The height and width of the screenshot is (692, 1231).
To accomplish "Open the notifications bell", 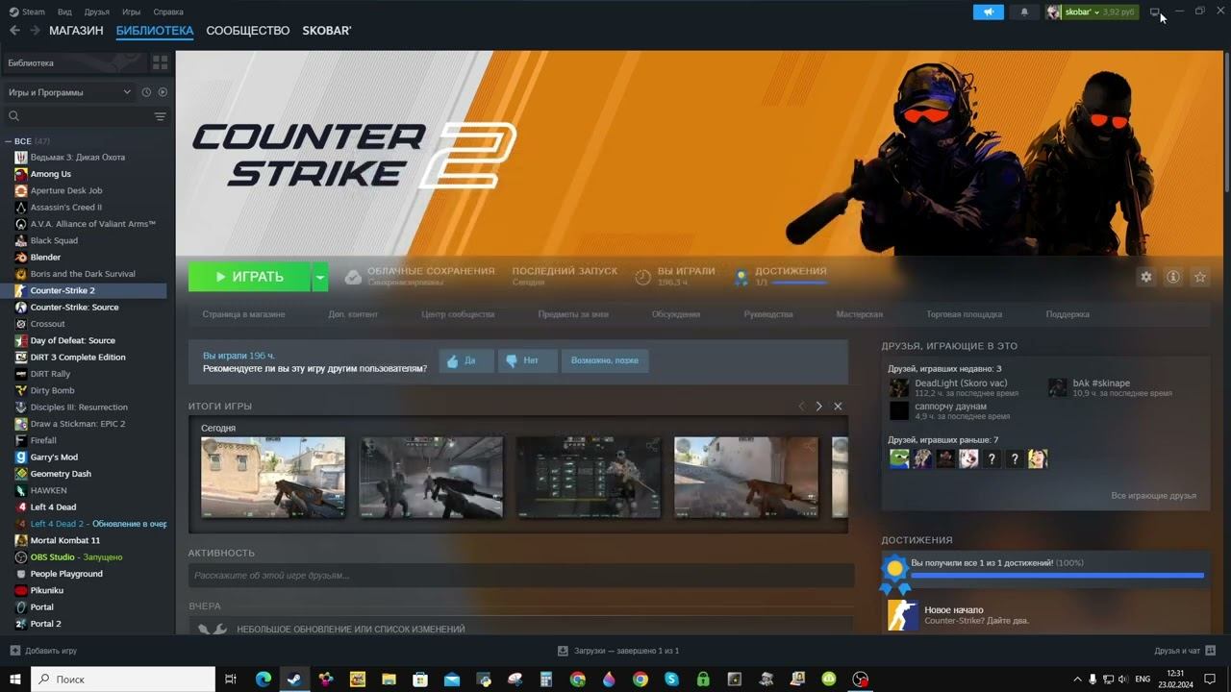I will 1024,12.
